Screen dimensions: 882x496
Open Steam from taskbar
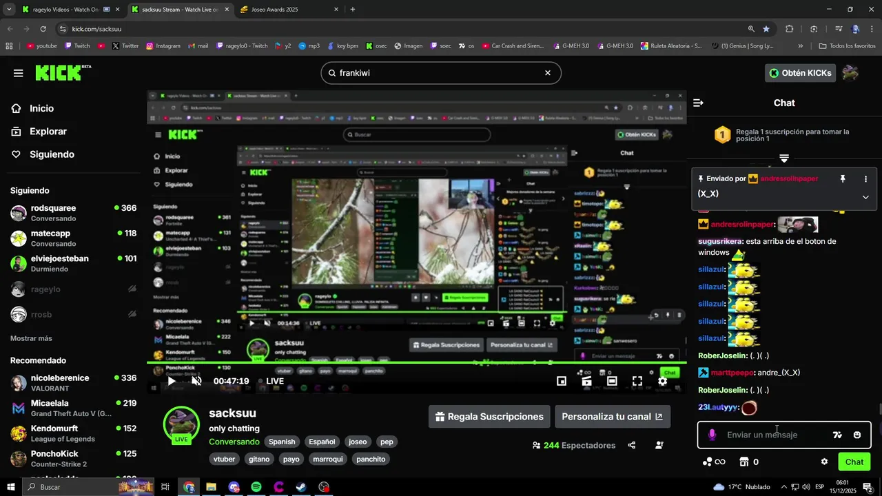pos(302,487)
